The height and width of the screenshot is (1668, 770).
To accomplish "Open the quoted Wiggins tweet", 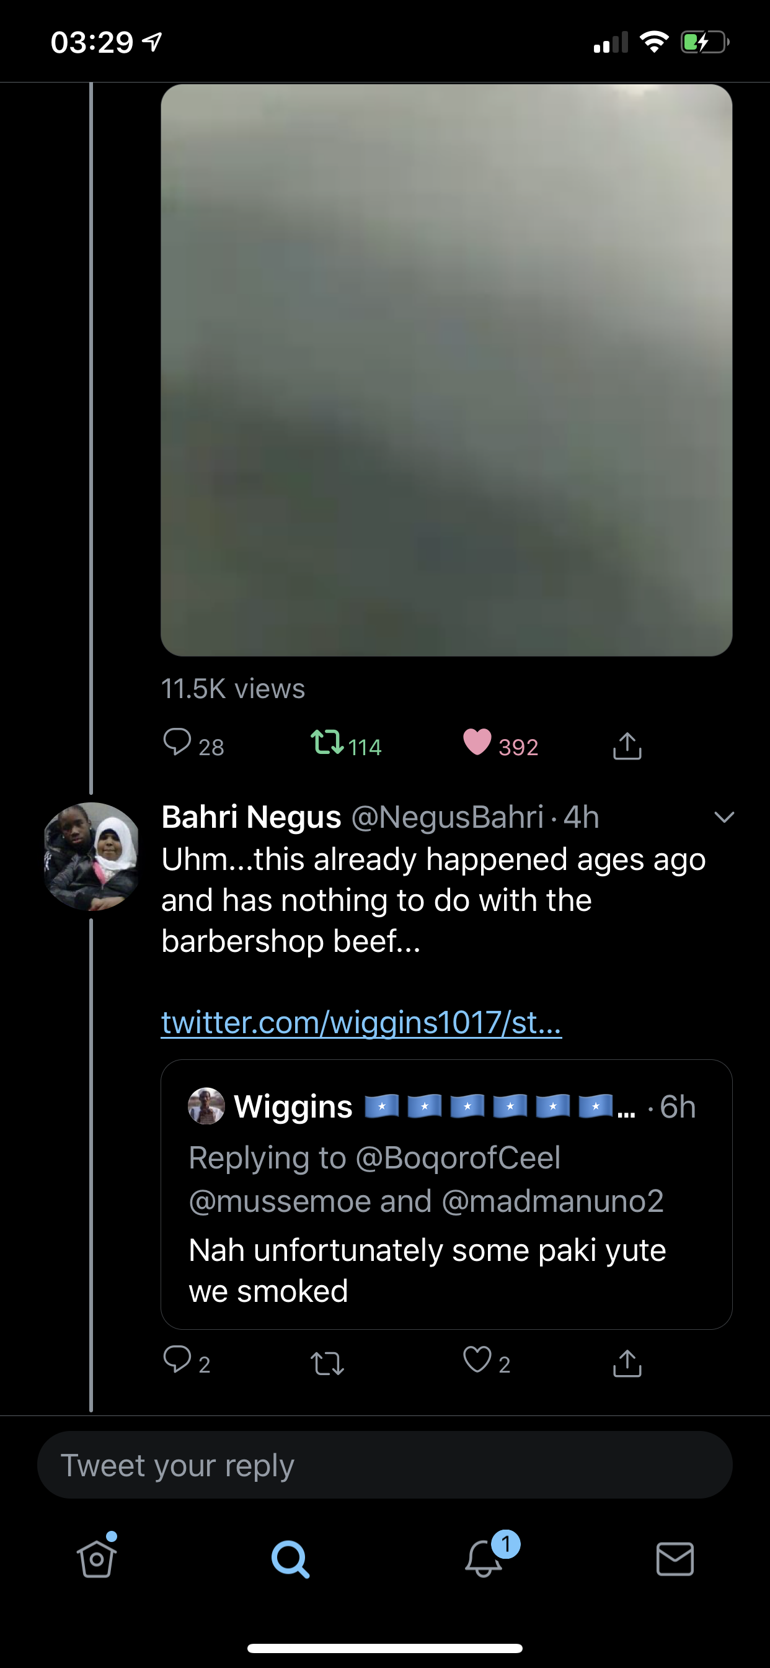I will pyautogui.click(x=446, y=1194).
